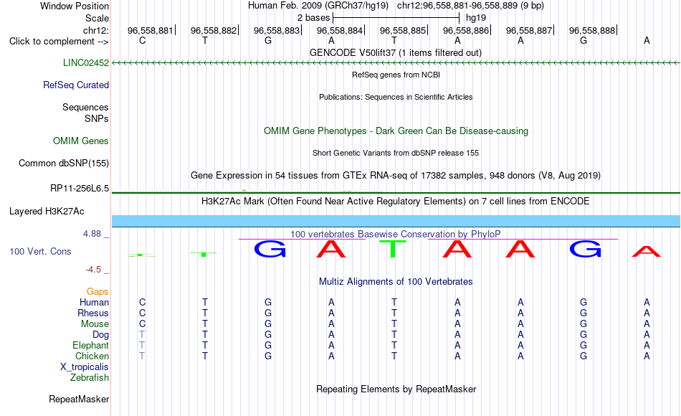Click Repeating Elements by RepeatMasker title
Viewport: 681px width, 416px height.
click(x=396, y=389)
